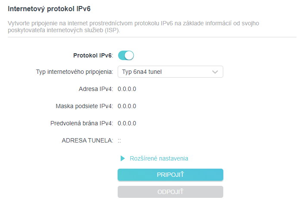
Task: Click the Predvolená brána IPv4 value
Action: tap(127, 123)
